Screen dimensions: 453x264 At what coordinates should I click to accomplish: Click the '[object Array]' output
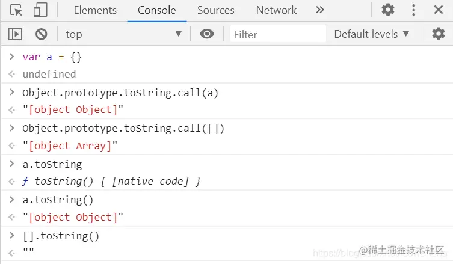click(70, 146)
